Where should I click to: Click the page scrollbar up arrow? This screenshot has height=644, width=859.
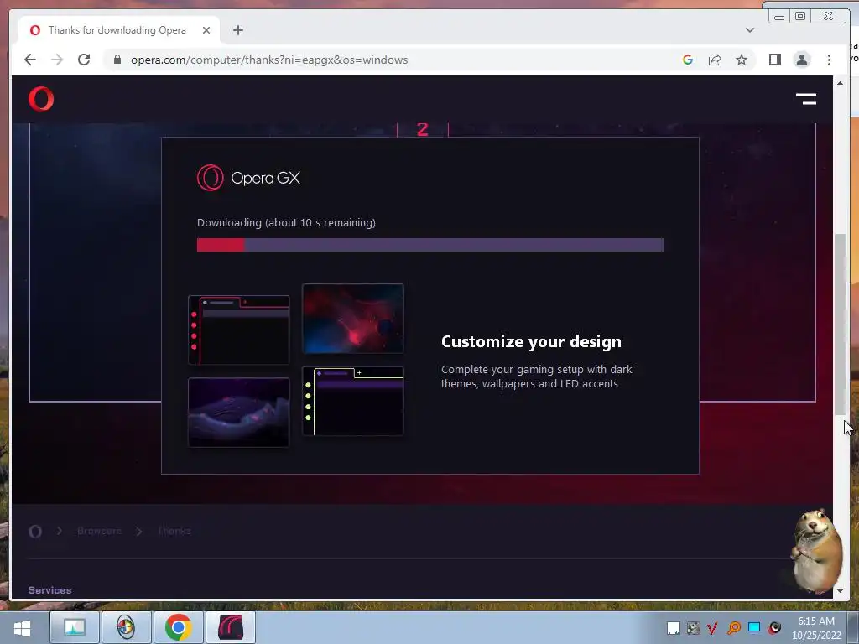pos(840,83)
